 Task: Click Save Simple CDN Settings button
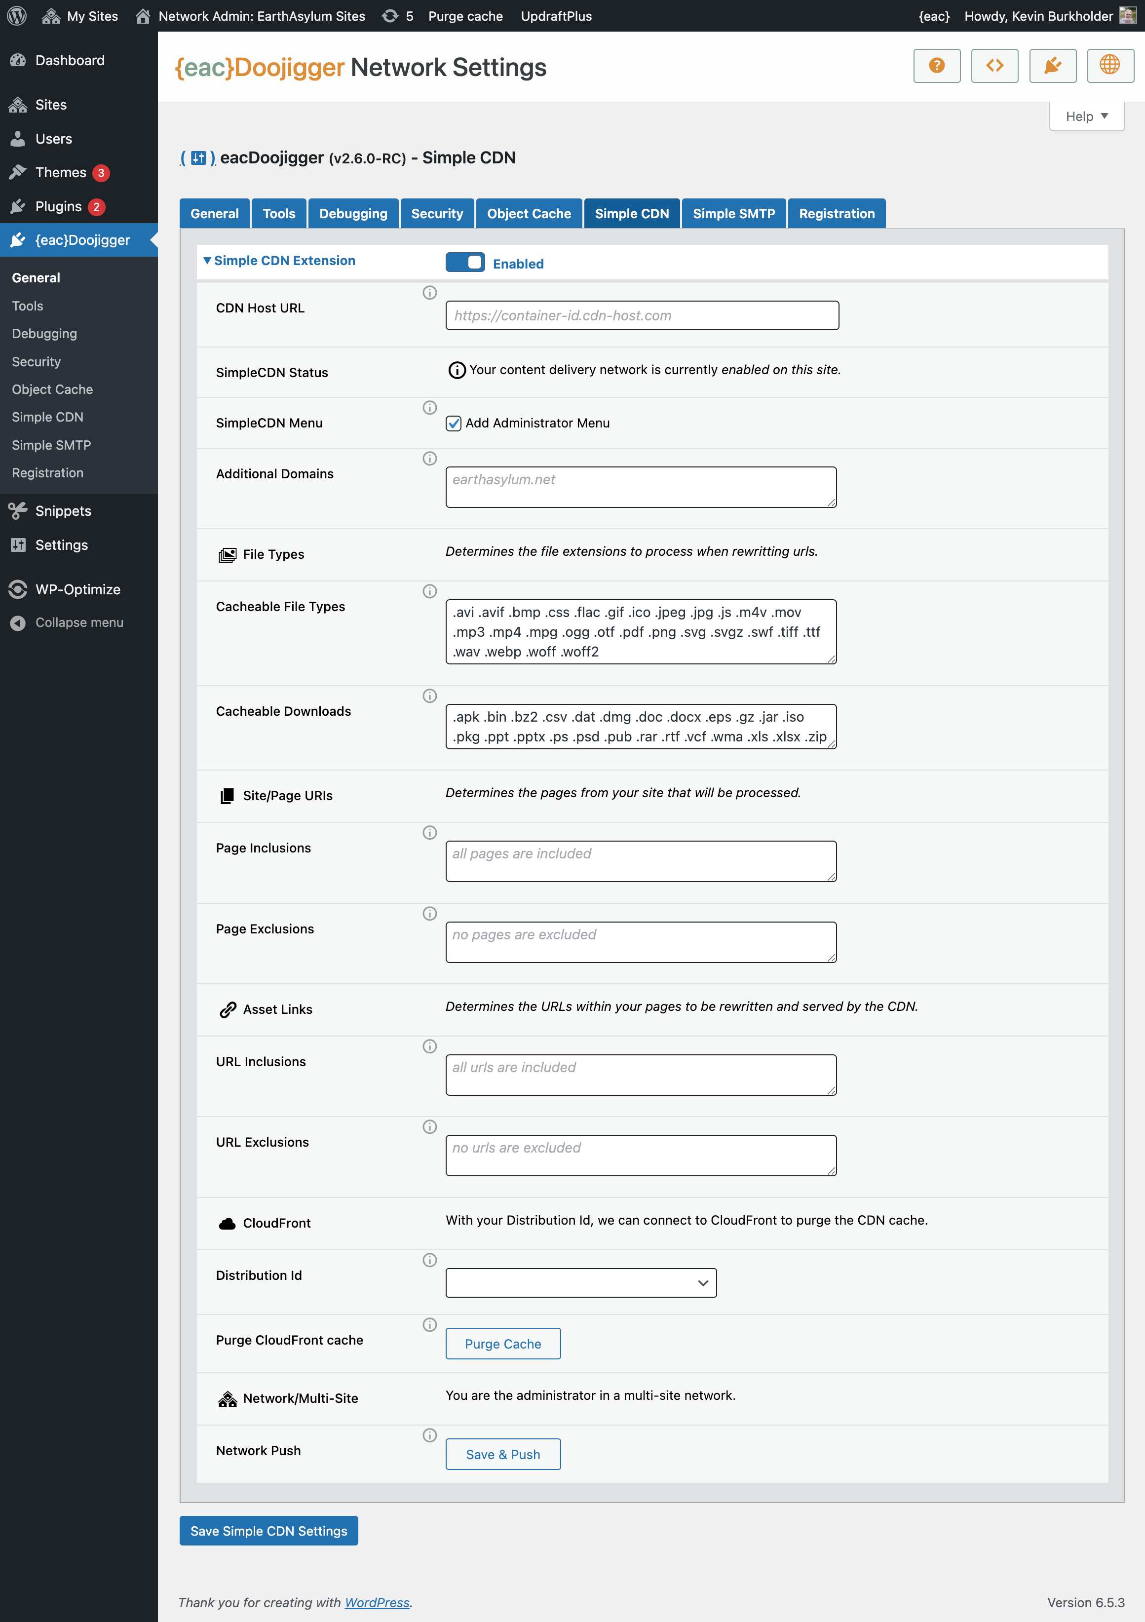click(268, 1531)
